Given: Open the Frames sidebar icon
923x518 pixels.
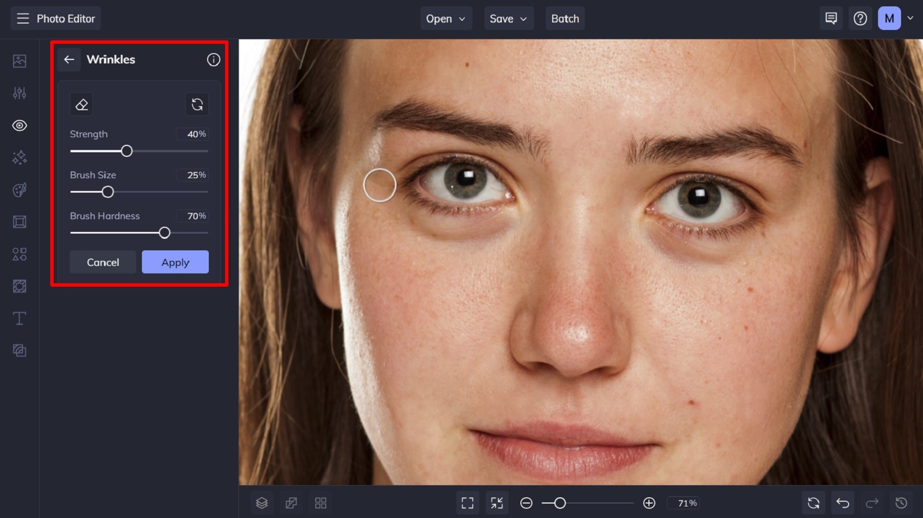Looking at the screenshot, I should pos(20,222).
